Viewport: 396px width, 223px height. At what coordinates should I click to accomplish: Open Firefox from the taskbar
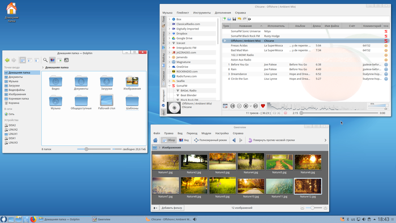pos(33,219)
